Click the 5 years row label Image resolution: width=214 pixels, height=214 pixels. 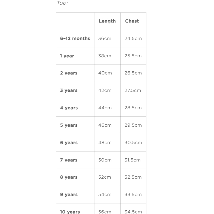pyautogui.click(x=69, y=125)
